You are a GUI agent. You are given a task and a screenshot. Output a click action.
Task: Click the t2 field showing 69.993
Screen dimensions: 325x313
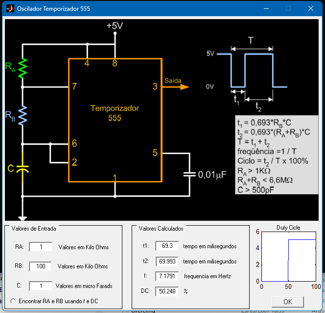tap(167, 261)
